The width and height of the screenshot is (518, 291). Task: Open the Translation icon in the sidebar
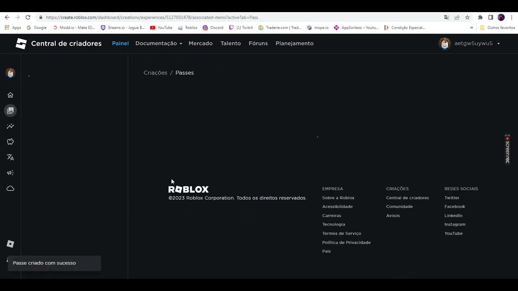click(x=11, y=157)
